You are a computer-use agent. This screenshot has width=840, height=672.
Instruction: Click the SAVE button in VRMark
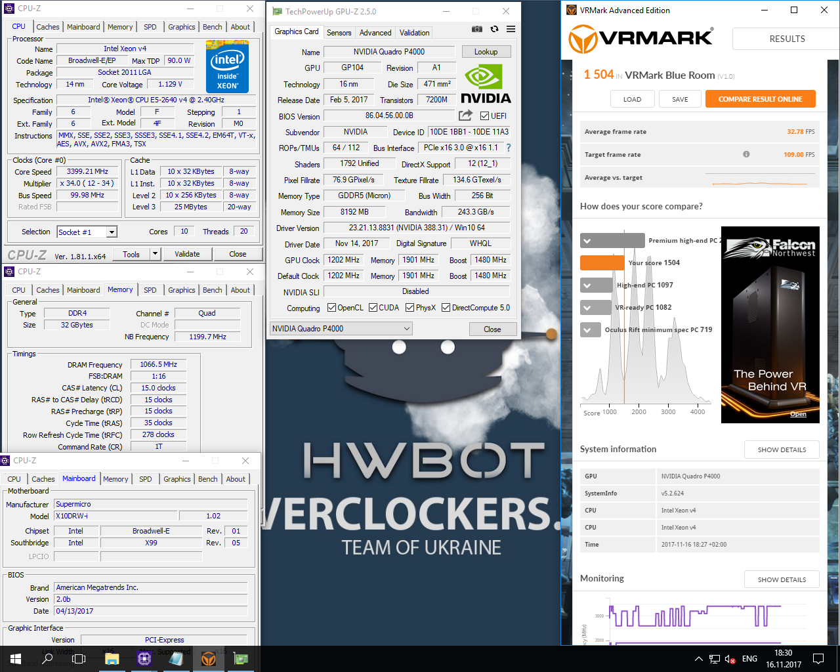680,99
